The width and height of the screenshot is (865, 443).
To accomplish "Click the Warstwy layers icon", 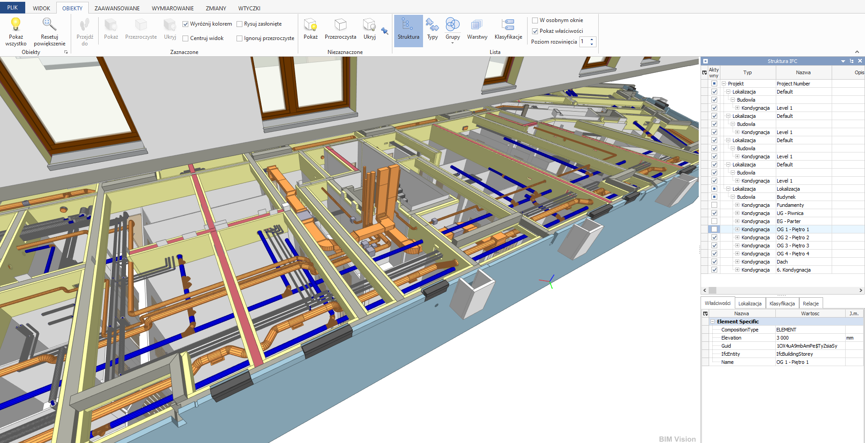I will point(477,25).
